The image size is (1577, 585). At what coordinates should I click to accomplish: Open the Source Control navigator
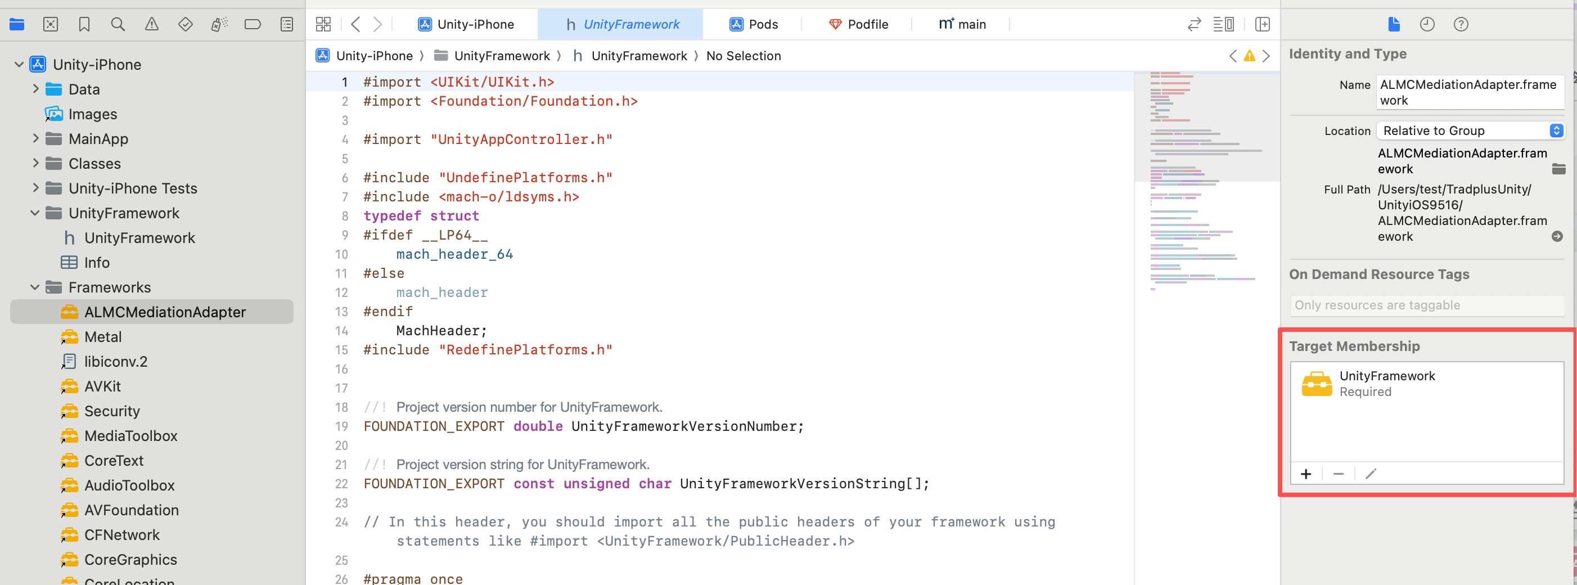pos(51,25)
